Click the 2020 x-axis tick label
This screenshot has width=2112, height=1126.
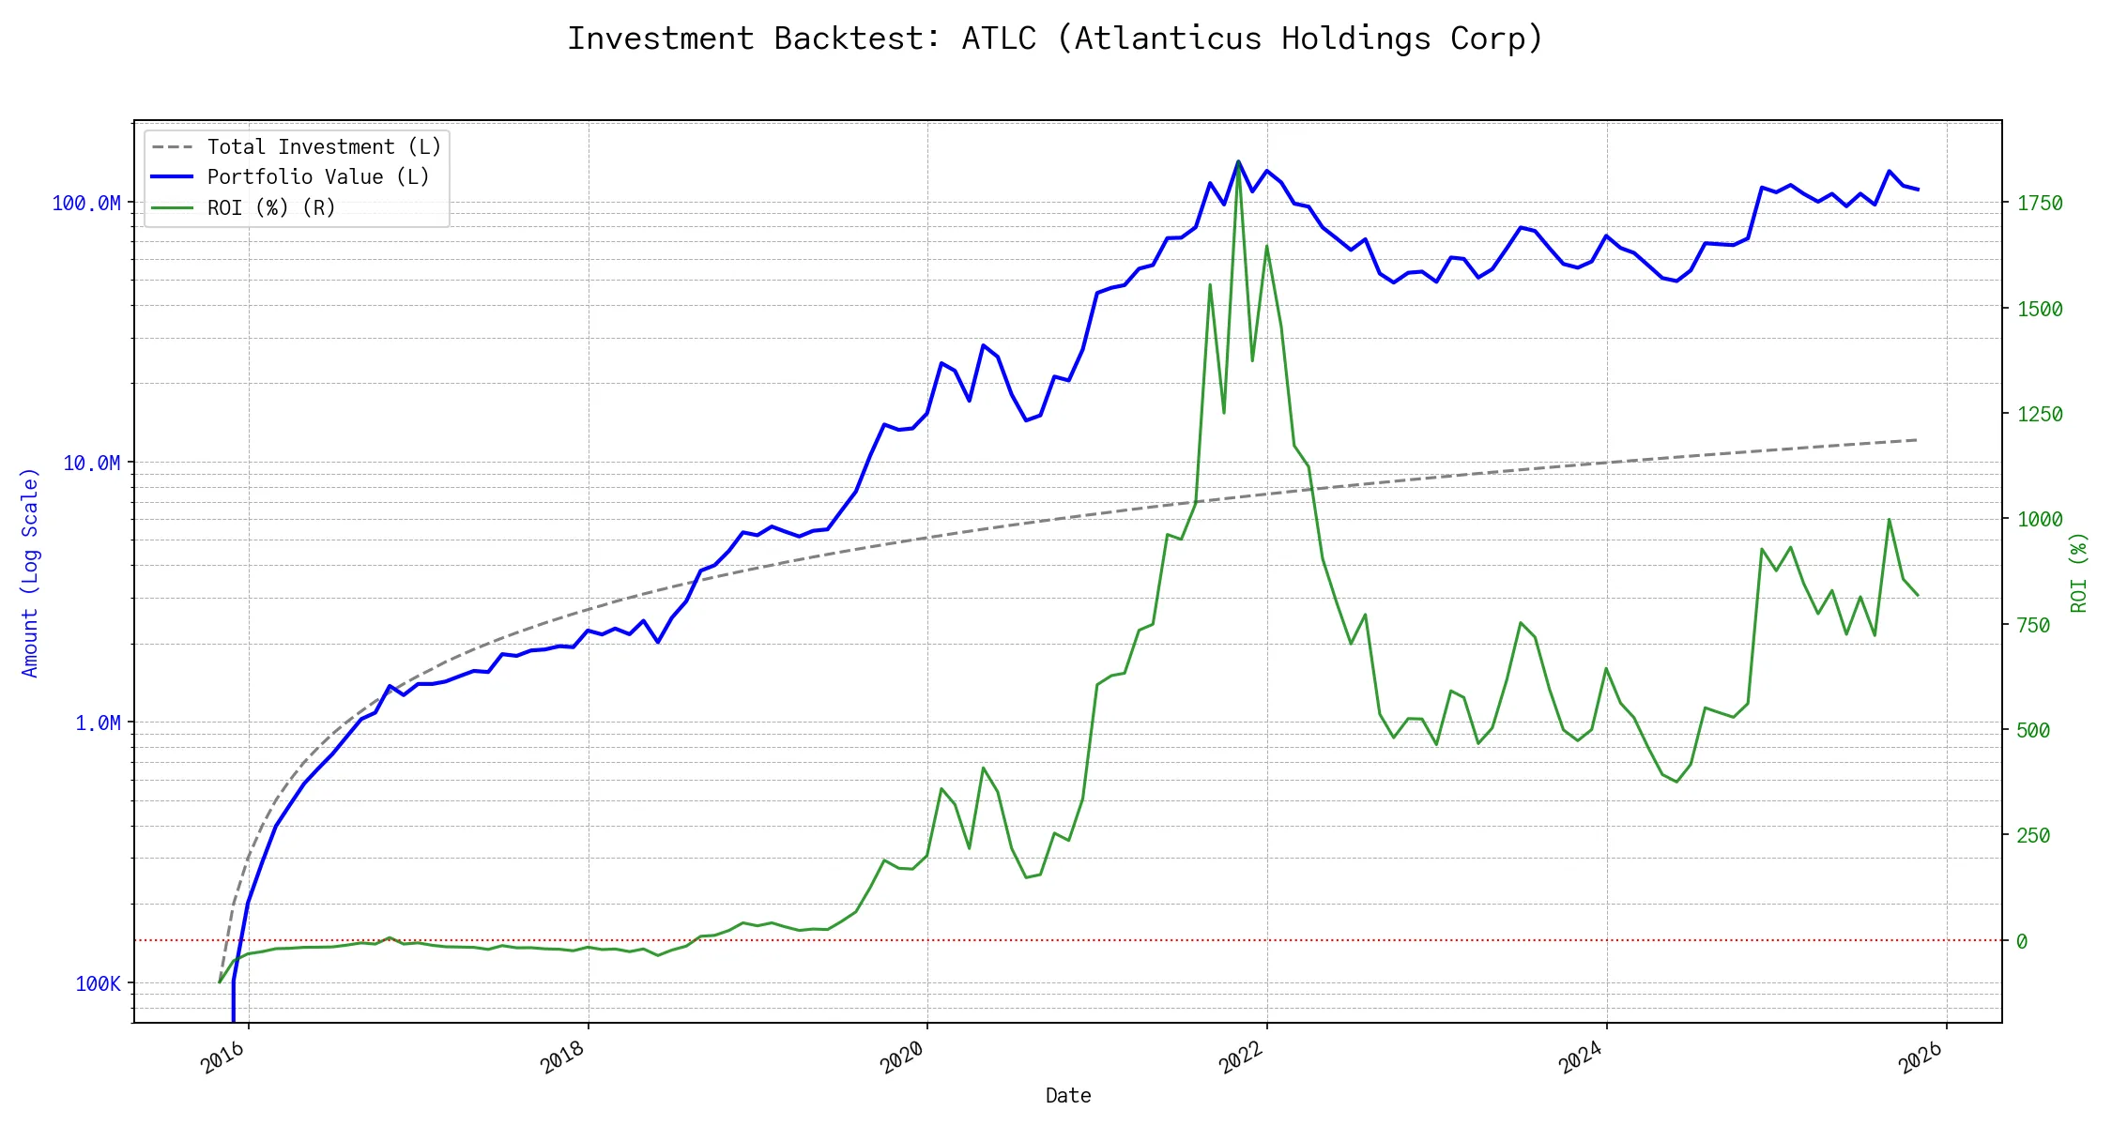coord(903,1058)
